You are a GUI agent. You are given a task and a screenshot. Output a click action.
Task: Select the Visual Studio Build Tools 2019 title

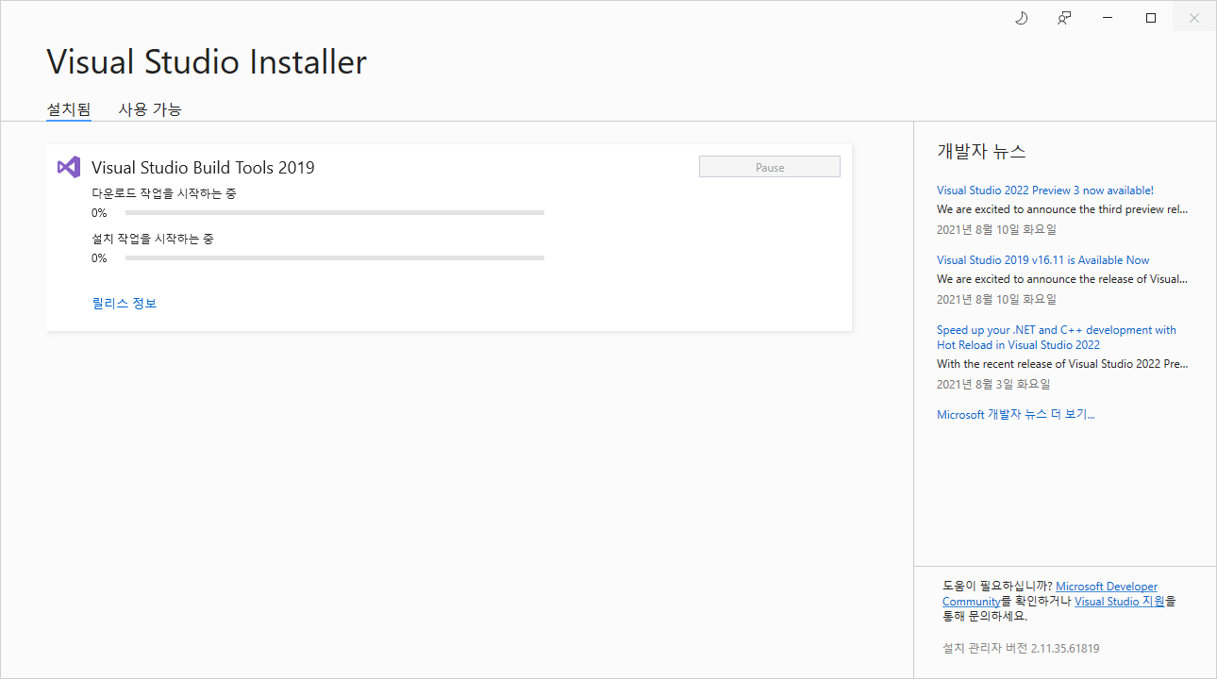click(x=203, y=168)
